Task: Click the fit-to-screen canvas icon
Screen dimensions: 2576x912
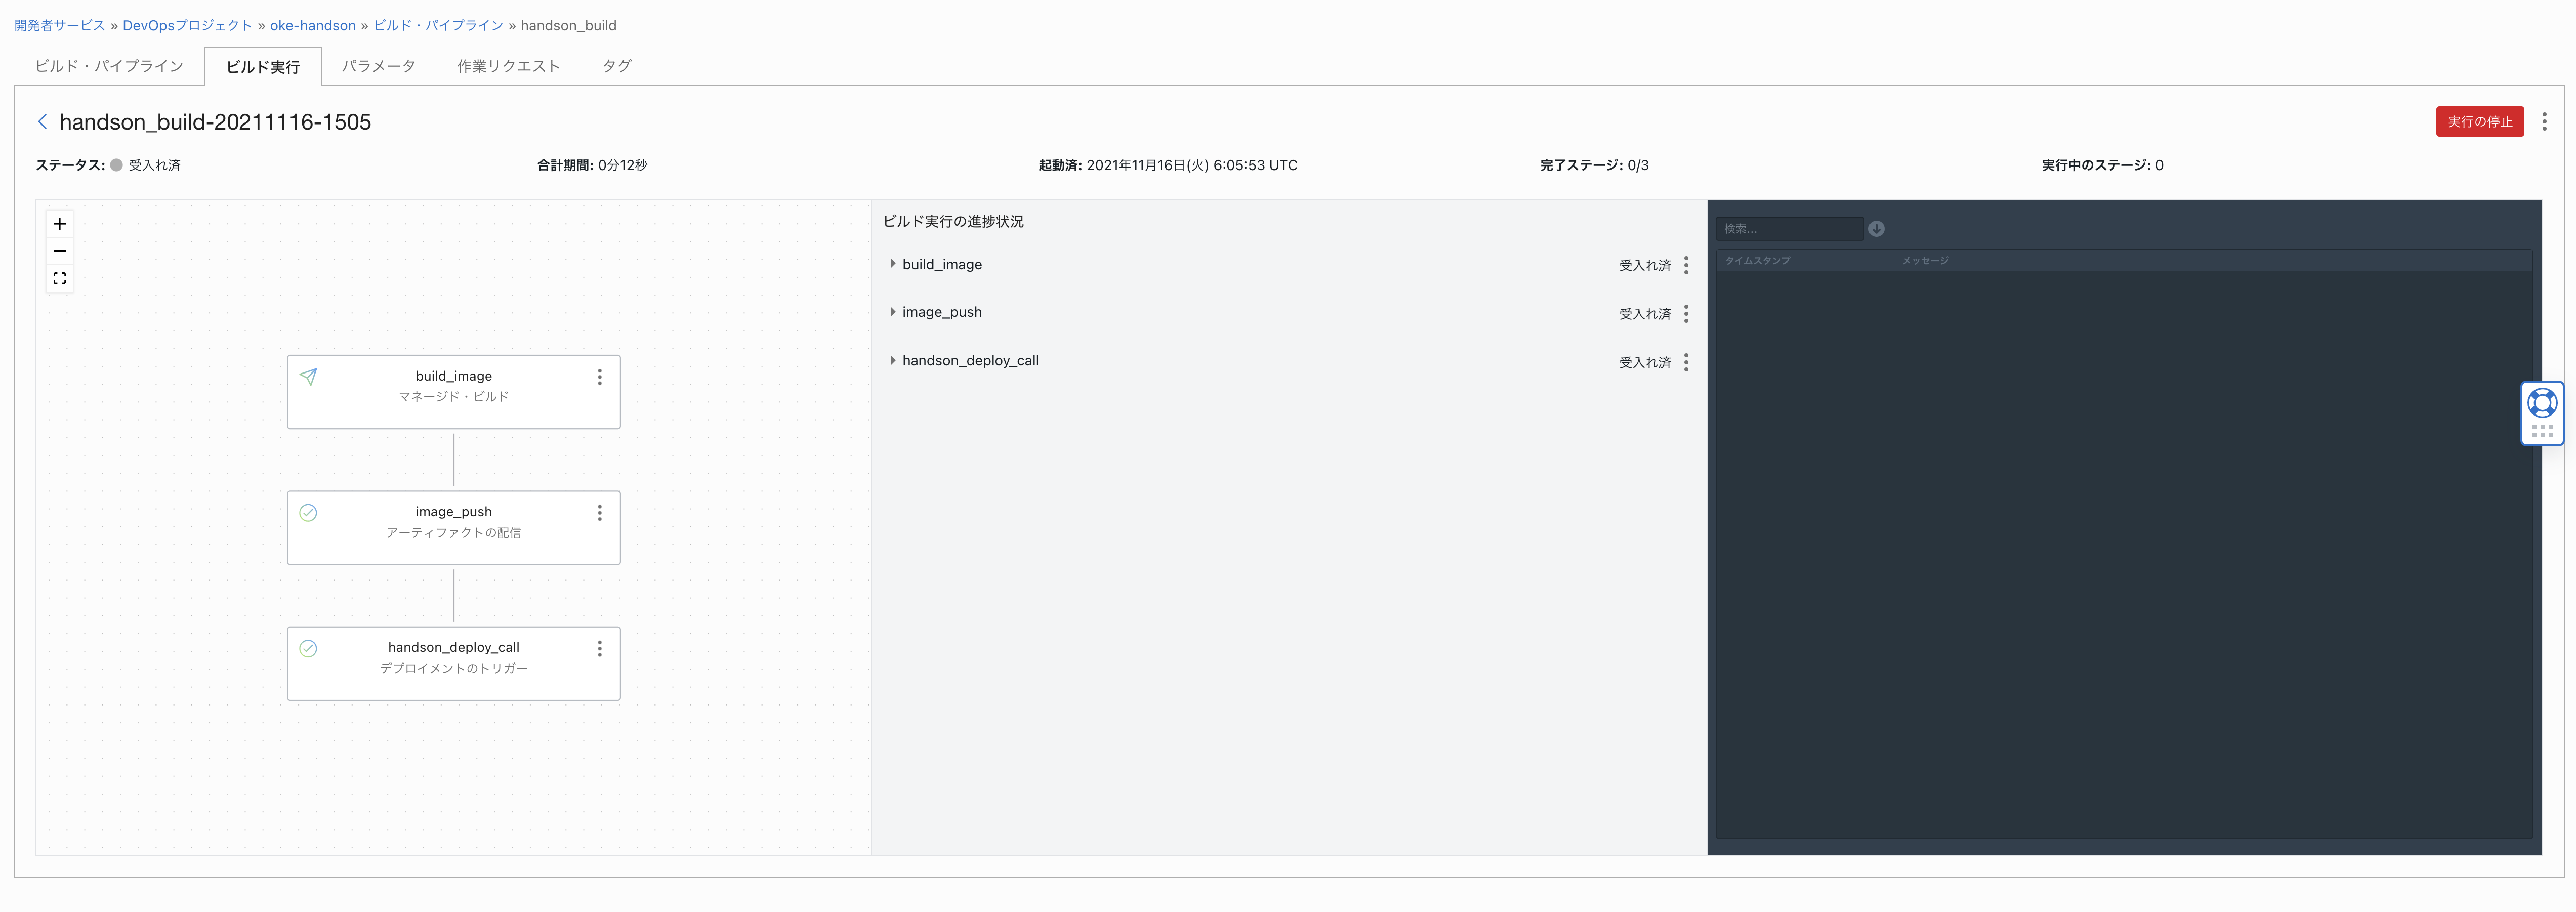Action: [60, 279]
